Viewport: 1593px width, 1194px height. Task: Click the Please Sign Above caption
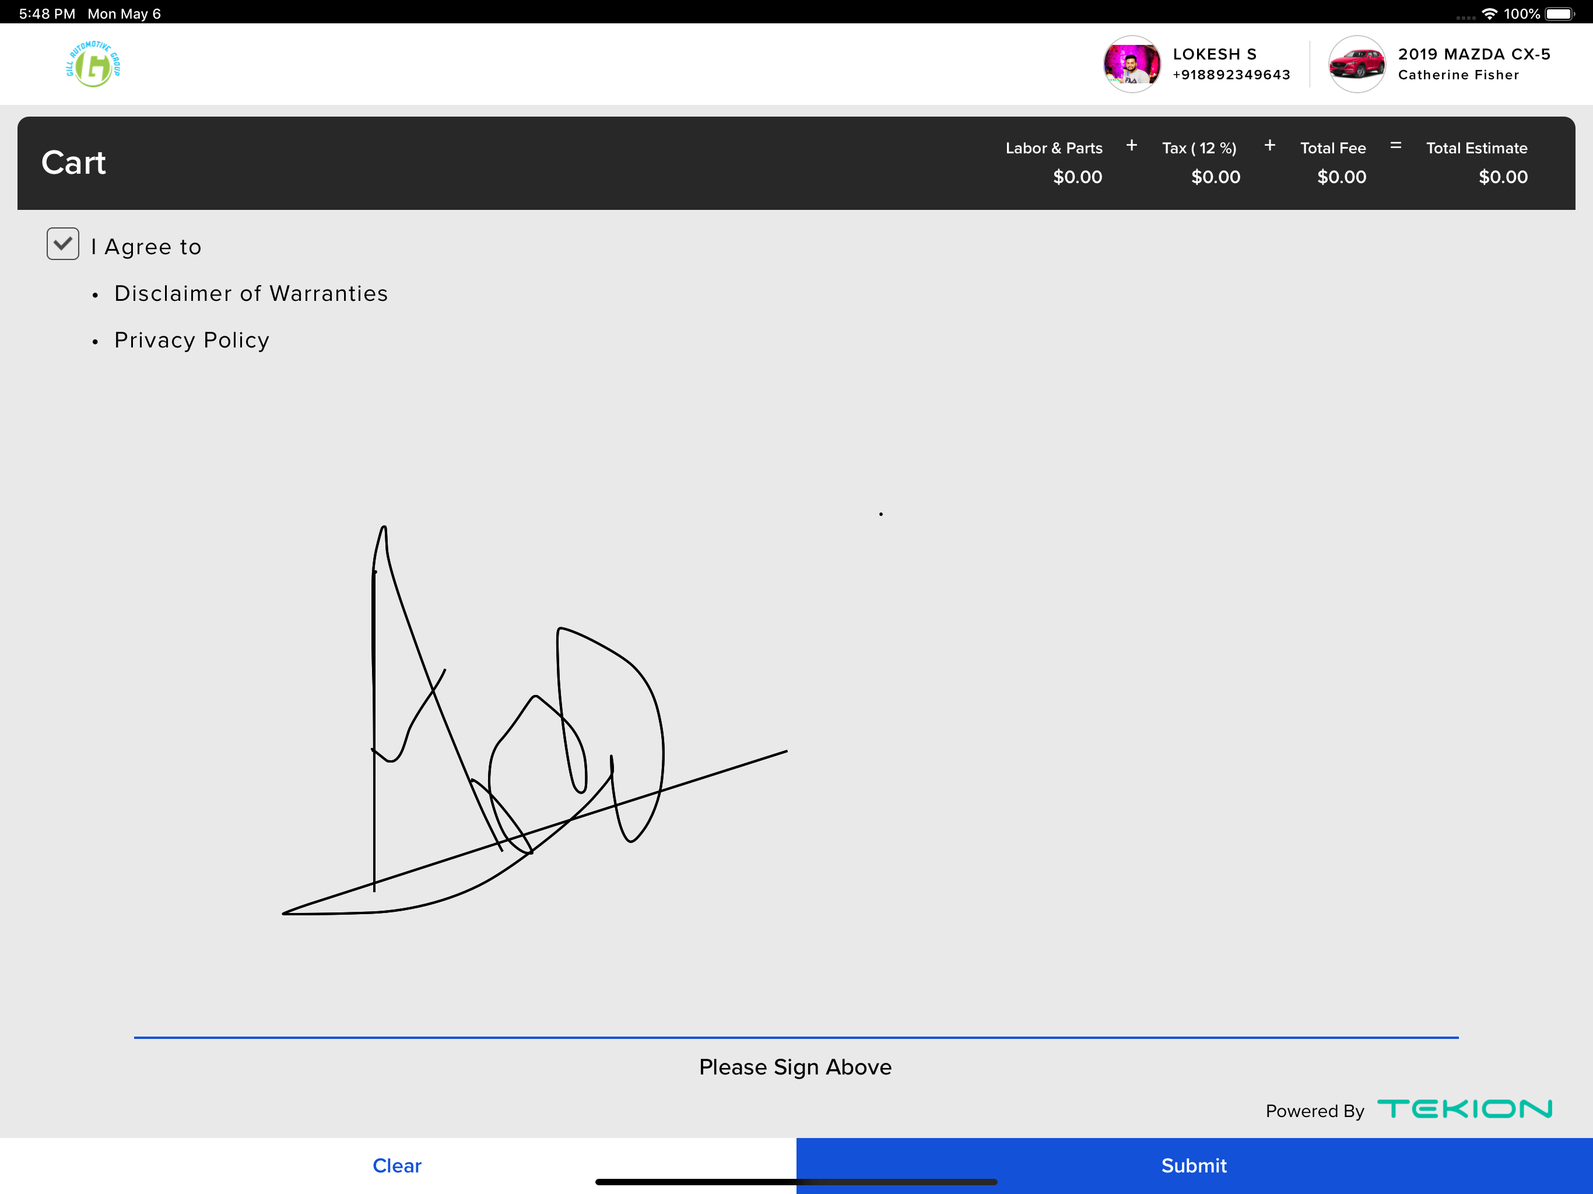click(x=796, y=1066)
